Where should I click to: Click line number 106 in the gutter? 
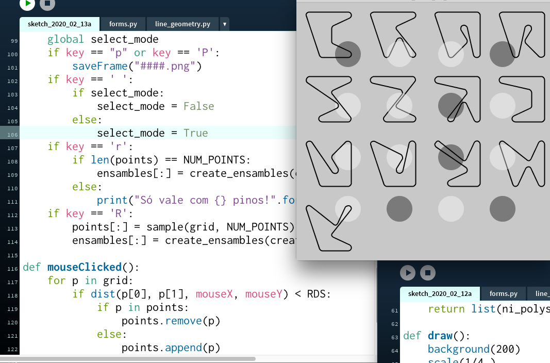pyautogui.click(x=12, y=135)
